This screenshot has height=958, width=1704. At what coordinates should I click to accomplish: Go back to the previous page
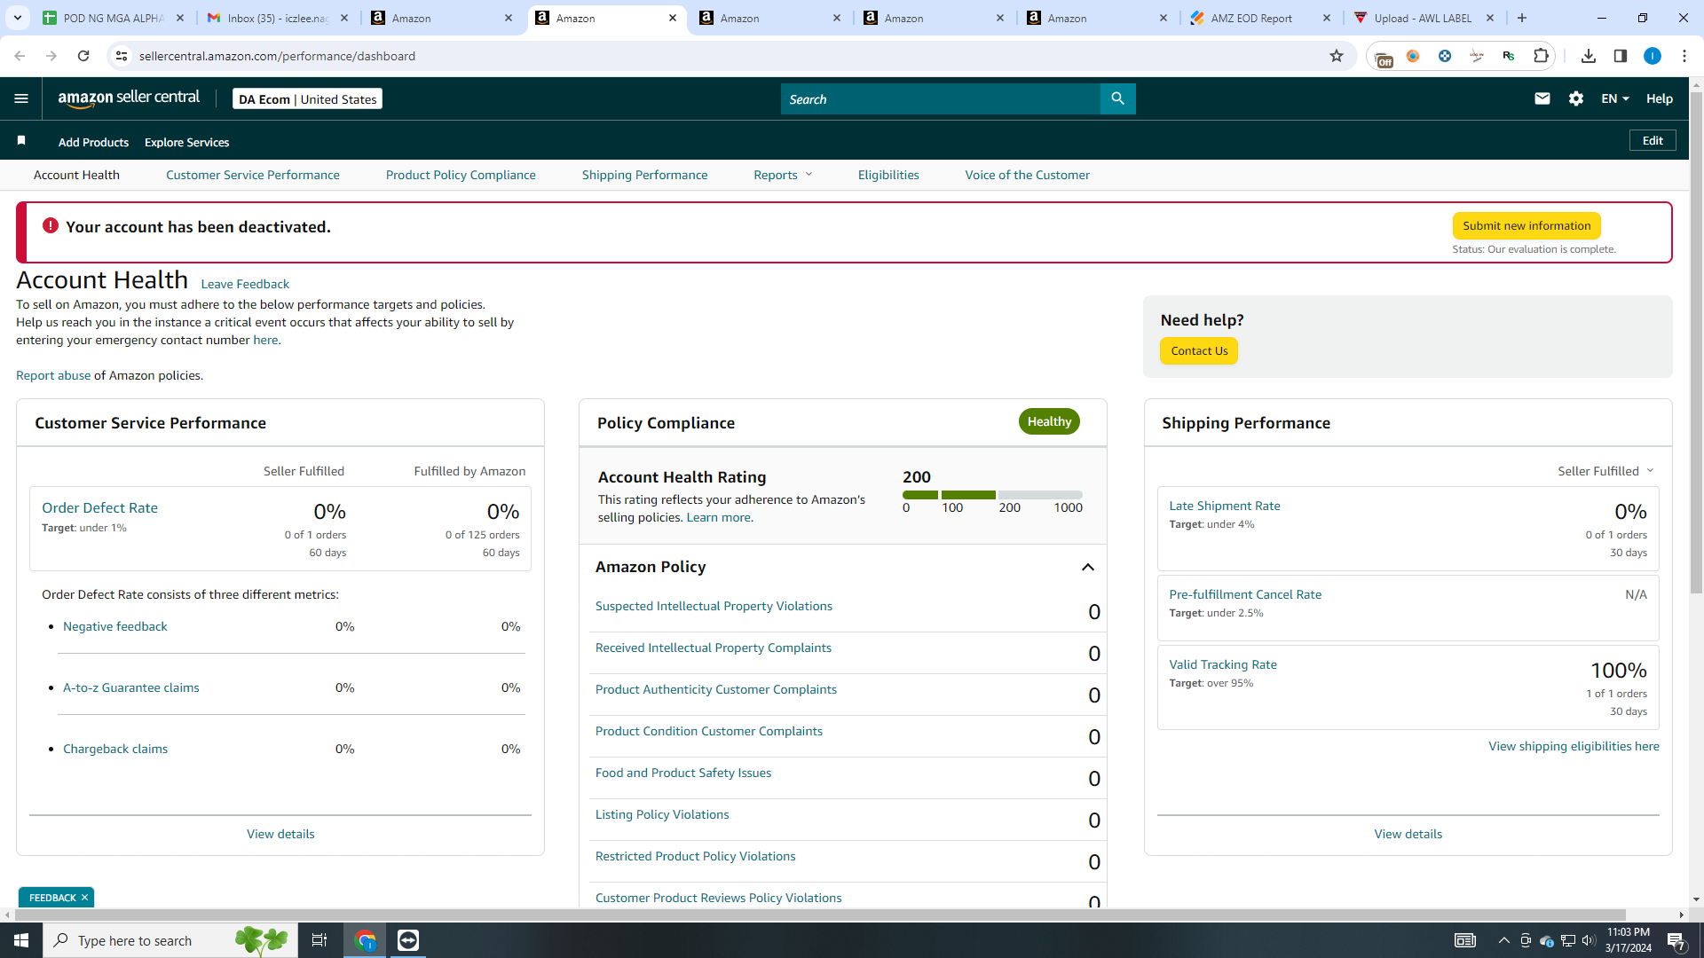click(x=20, y=56)
